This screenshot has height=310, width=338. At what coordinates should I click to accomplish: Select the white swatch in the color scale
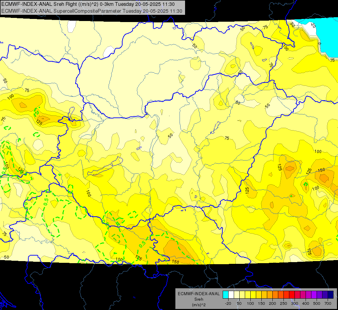[x=231, y=295]
